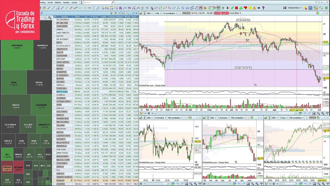This screenshot has width=330, height=186.
Task: Select the green thumbs-up marker
Action: coord(241,8)
